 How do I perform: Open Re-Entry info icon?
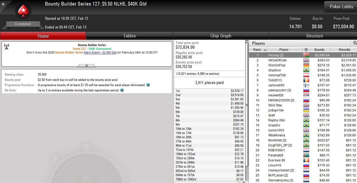tap(122, 90)
